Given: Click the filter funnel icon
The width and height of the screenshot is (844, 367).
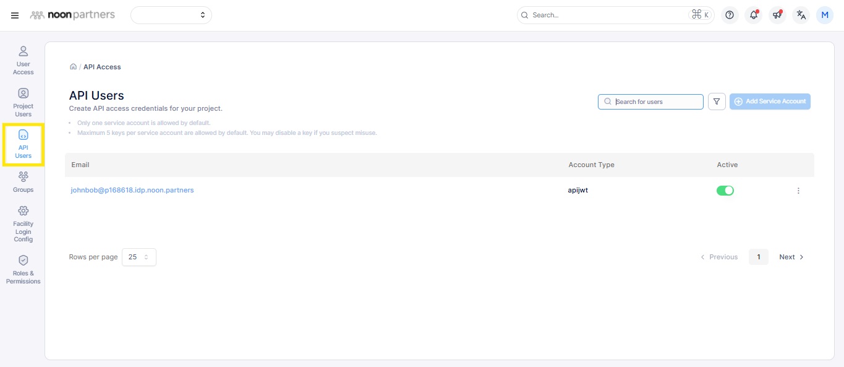Looking at the screenshot, I should coord(717,101).
